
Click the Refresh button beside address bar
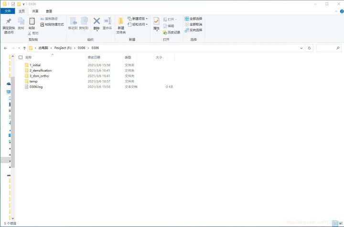309,48
